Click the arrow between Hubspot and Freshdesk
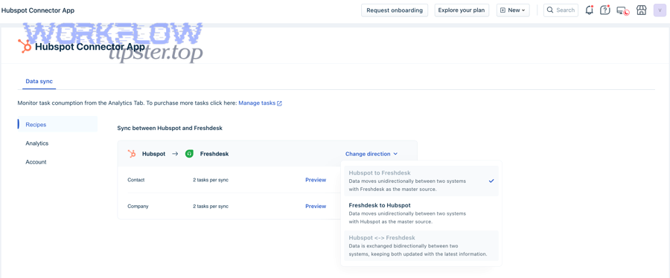 point(175,154)
